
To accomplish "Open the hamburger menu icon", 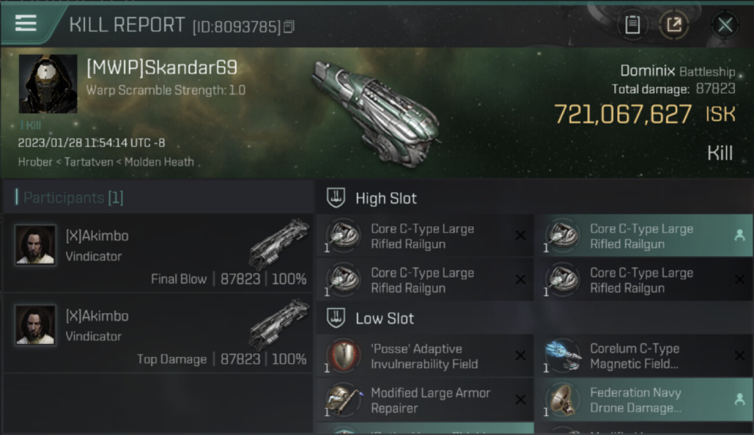I will (x=26, y=24).
